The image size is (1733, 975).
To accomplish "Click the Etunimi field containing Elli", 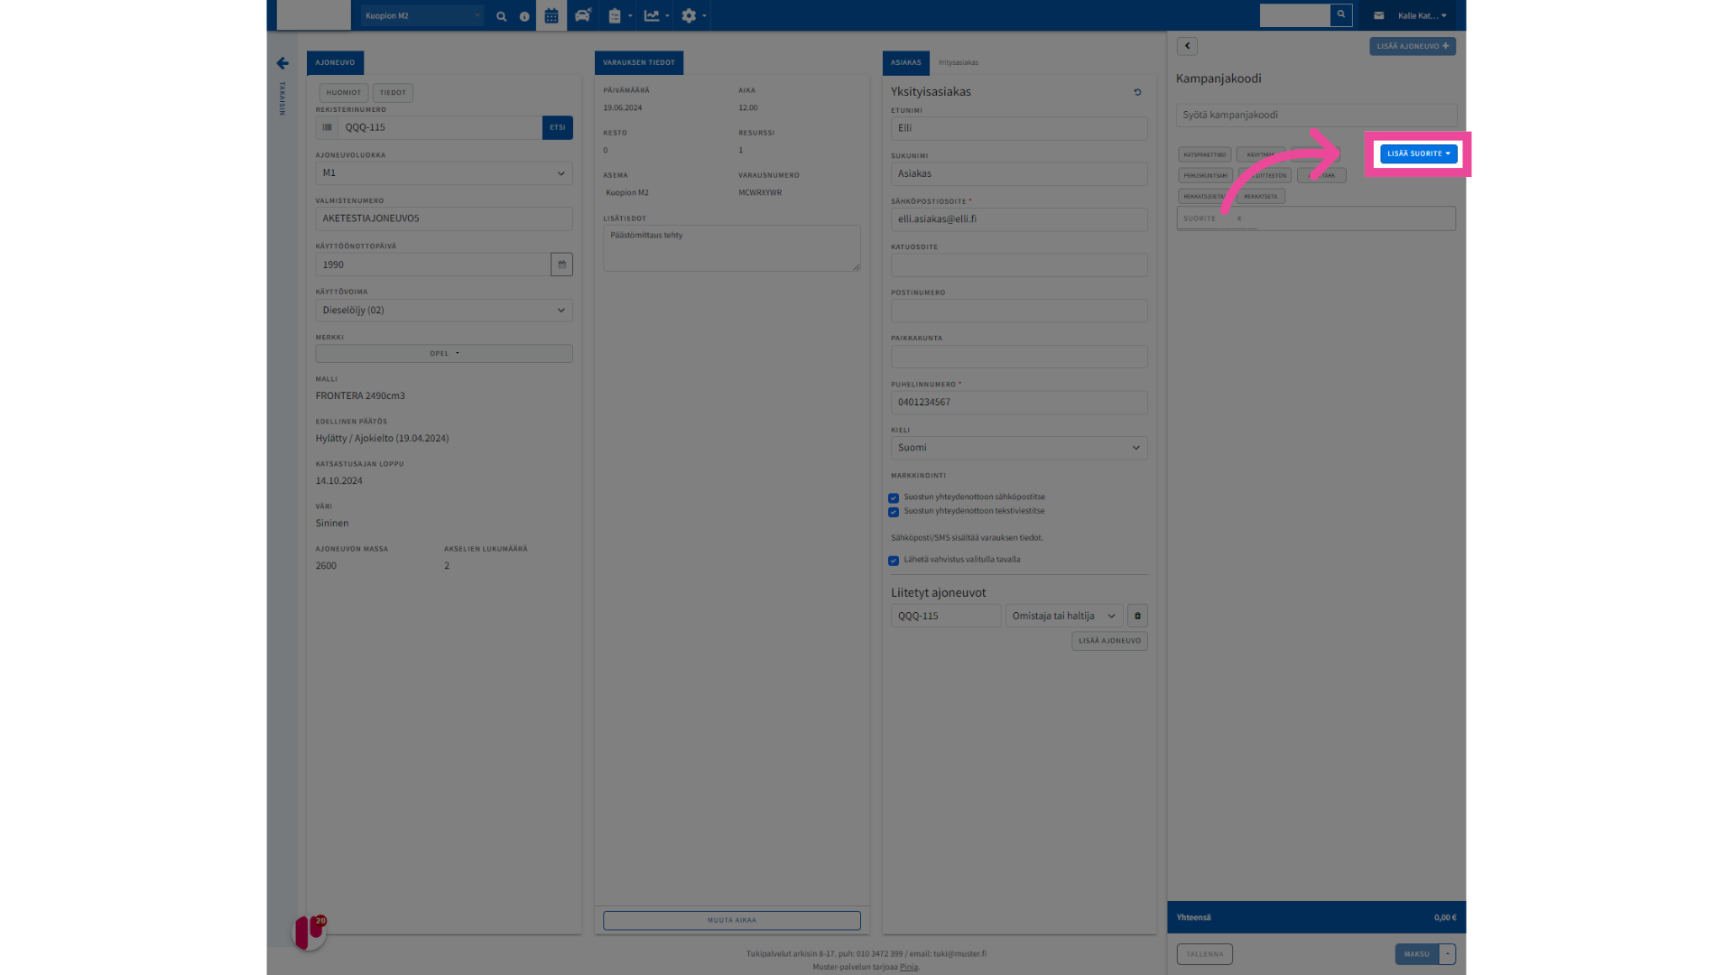I will coord(1019,128).
